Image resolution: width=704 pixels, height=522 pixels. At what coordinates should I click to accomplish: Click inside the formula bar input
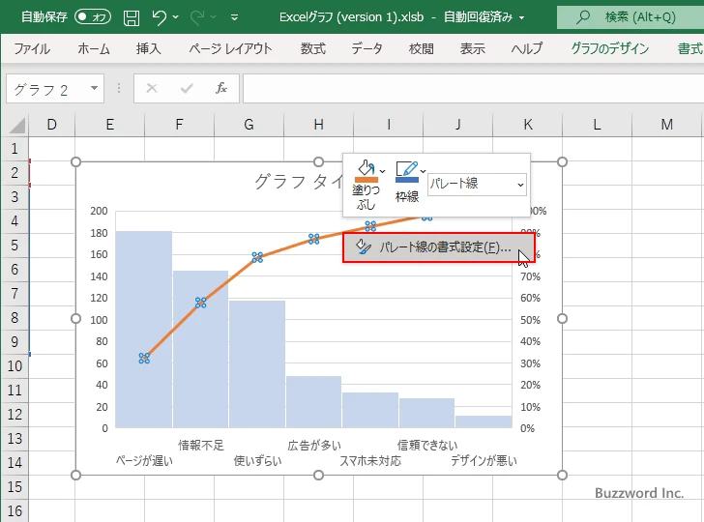coord(473,88)
